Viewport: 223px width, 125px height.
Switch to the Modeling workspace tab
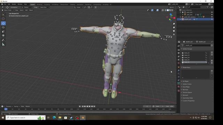[x=39, y=5]
